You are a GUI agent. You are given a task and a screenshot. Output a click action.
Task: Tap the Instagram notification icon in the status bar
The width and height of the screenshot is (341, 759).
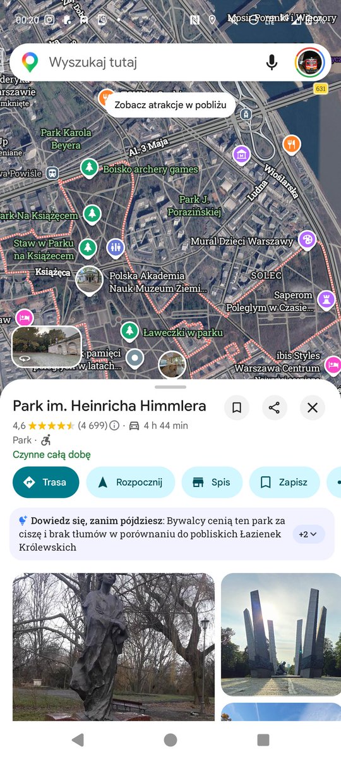[x=49, y=20]
